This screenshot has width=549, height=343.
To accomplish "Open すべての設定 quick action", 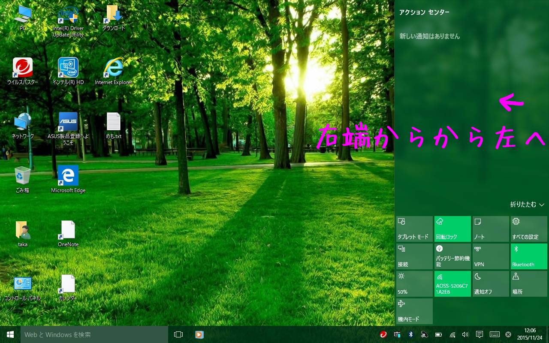I will (x=529, y=229).
